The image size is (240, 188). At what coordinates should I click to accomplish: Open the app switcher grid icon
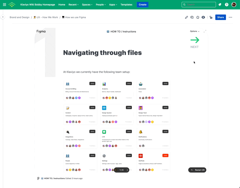[4, 5]
